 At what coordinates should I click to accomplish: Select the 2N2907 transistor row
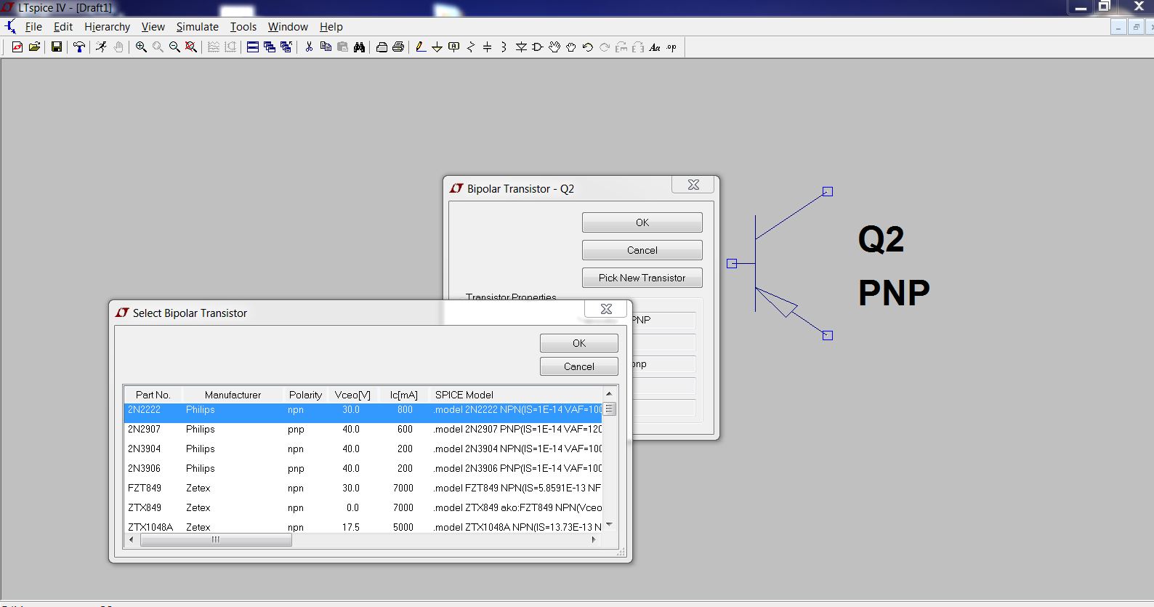coord(363,430)
